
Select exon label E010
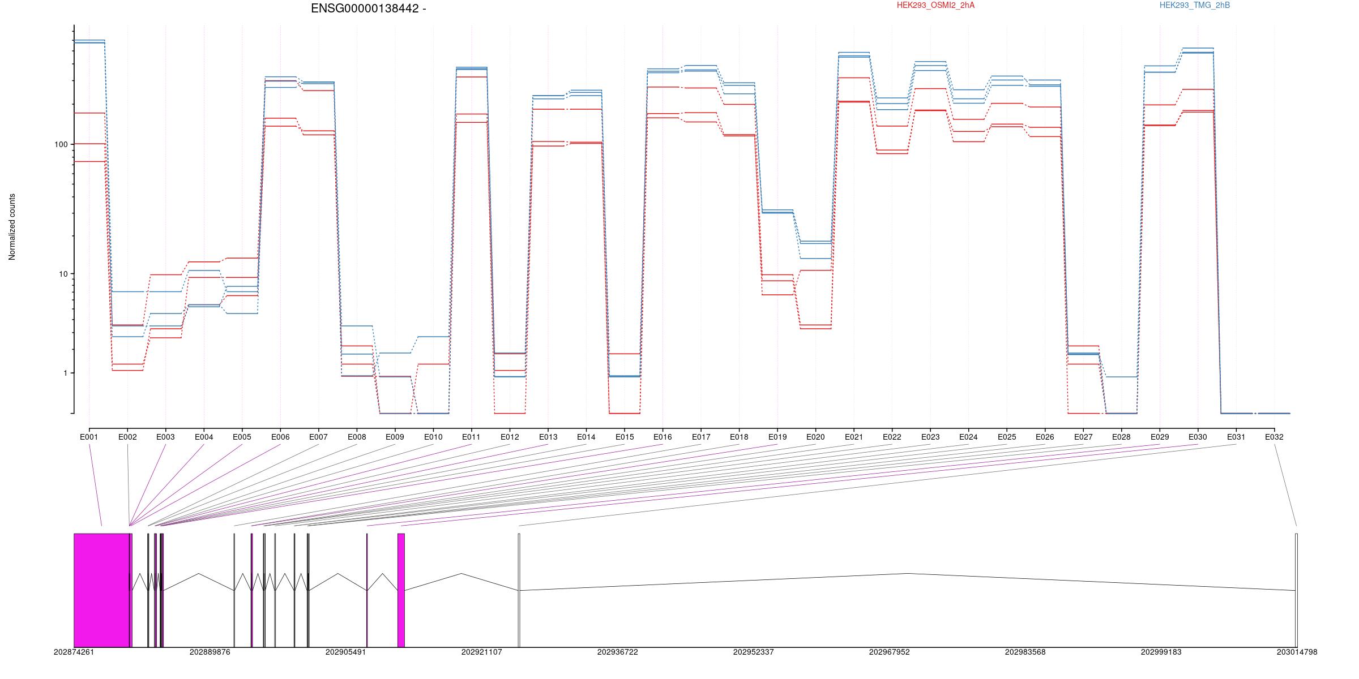[x=433, y=437]
